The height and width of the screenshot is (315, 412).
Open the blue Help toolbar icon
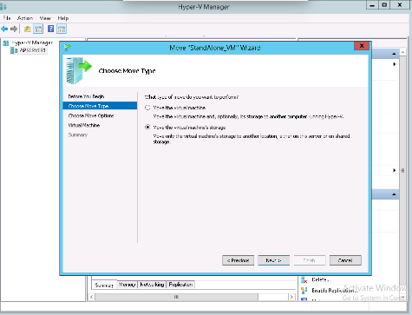(x=51, y=29)
